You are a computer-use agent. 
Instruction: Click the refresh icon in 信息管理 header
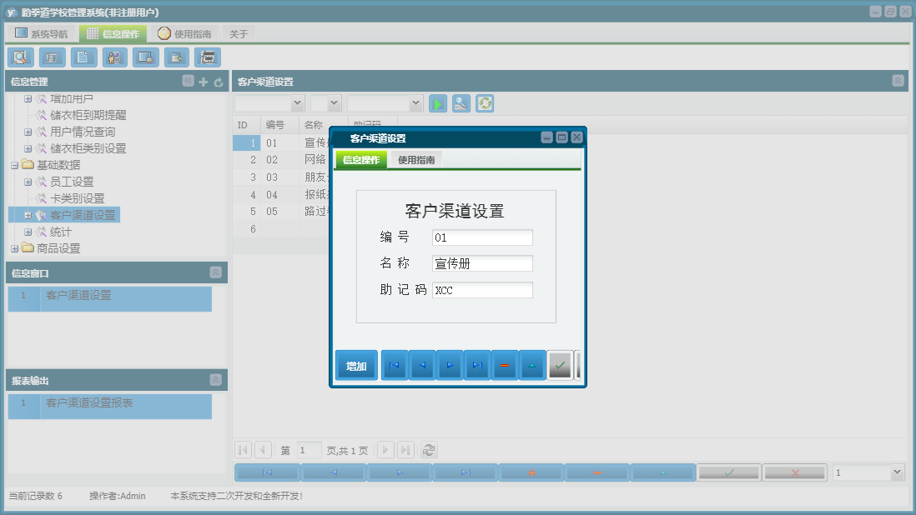(219, 82)
